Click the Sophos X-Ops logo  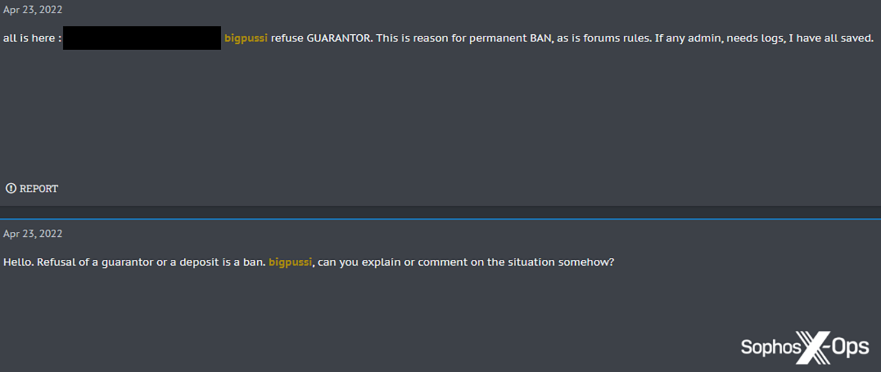coord(804,347)
